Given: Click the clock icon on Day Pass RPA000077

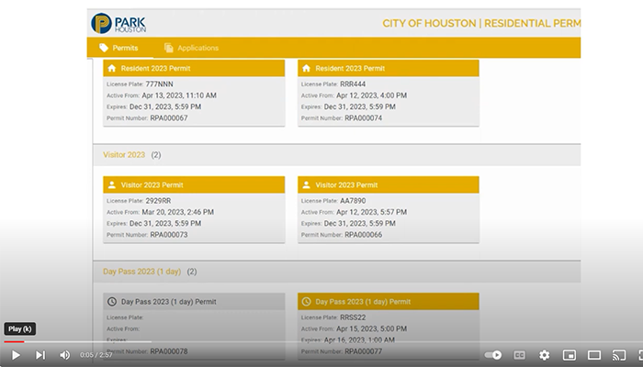Looking at the screenshot, I should tap(307, 301).
